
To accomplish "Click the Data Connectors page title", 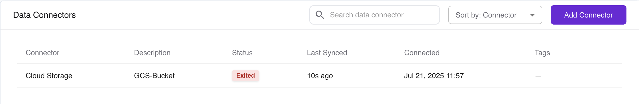I will 44,15.
